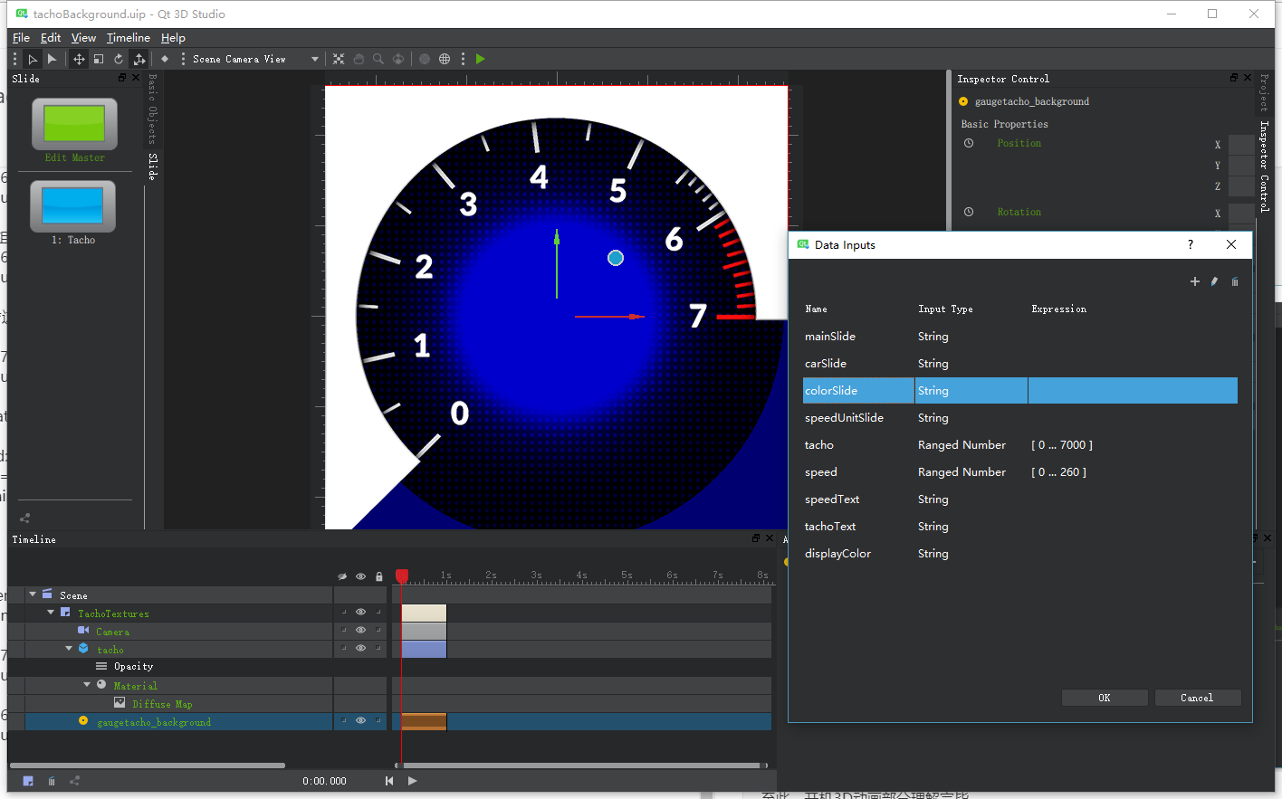
Task: Click OK in Data Inputs dialog
Action: click(1104, 698)
